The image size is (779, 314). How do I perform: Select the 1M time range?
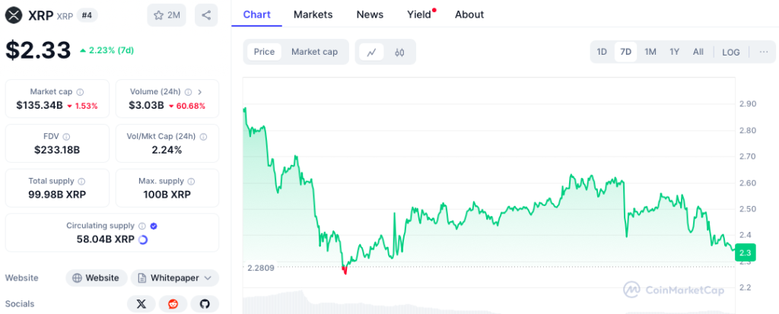(650, 52)
